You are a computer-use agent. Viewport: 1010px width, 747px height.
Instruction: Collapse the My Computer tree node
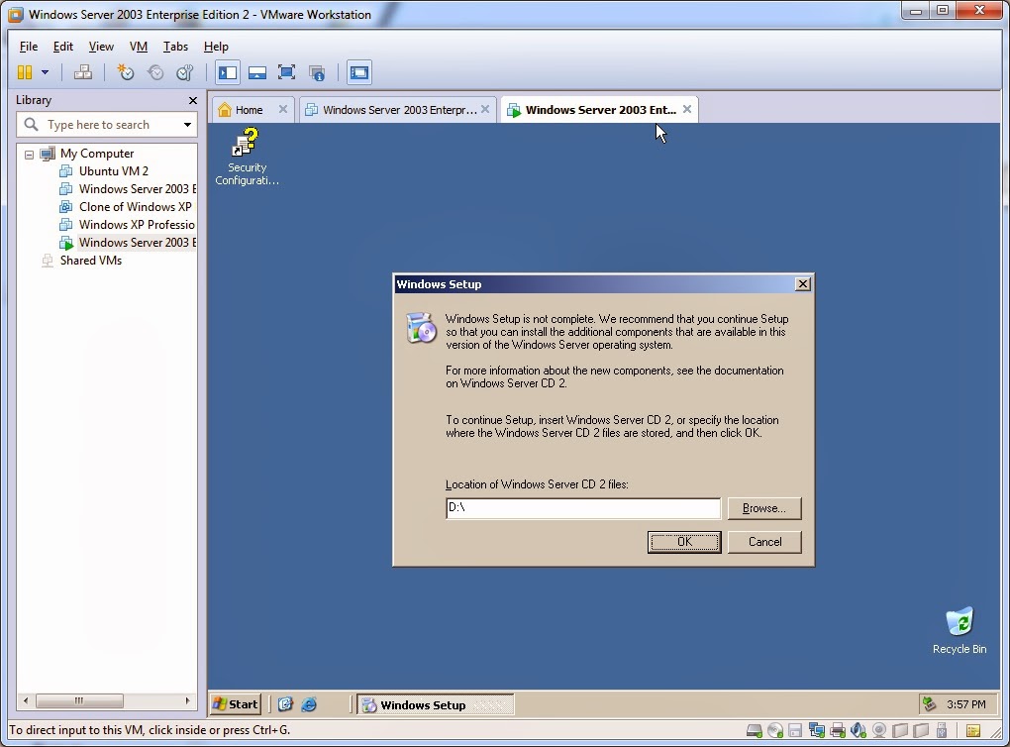coord(29,154)
